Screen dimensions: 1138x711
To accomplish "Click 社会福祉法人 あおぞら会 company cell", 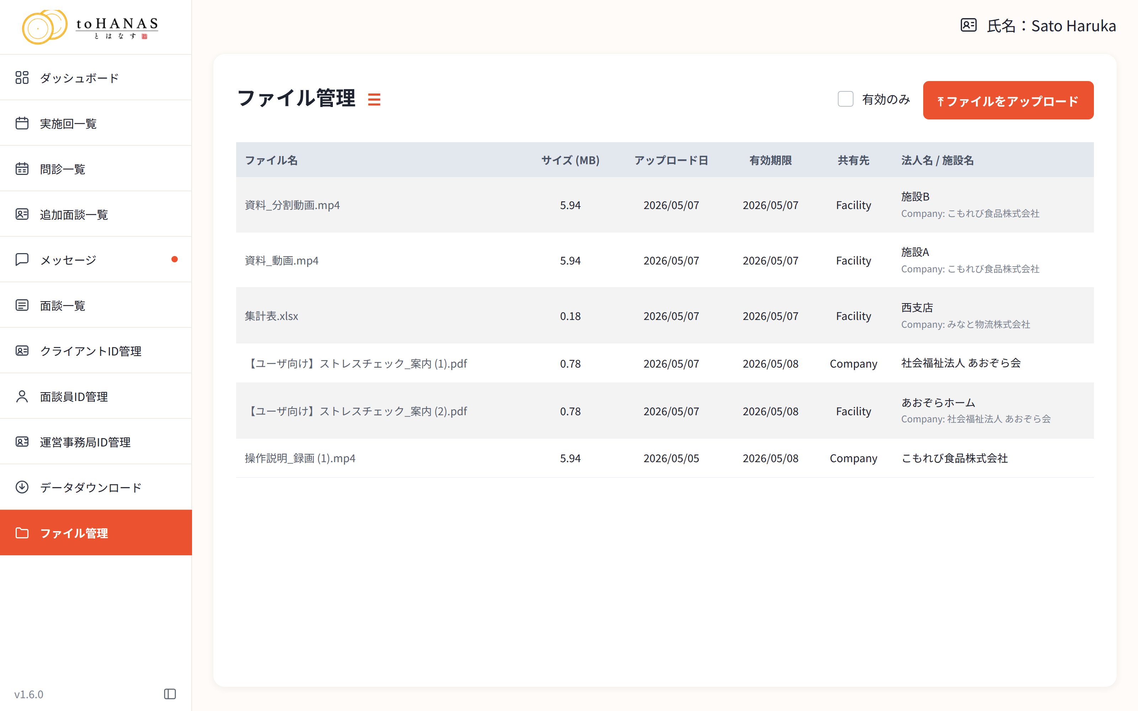I will click(961, 363).
